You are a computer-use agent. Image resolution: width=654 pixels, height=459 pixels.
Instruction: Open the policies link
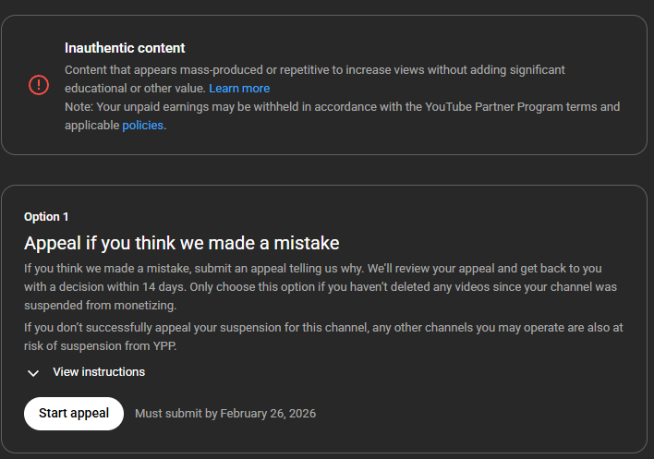[x=142, y=125]
